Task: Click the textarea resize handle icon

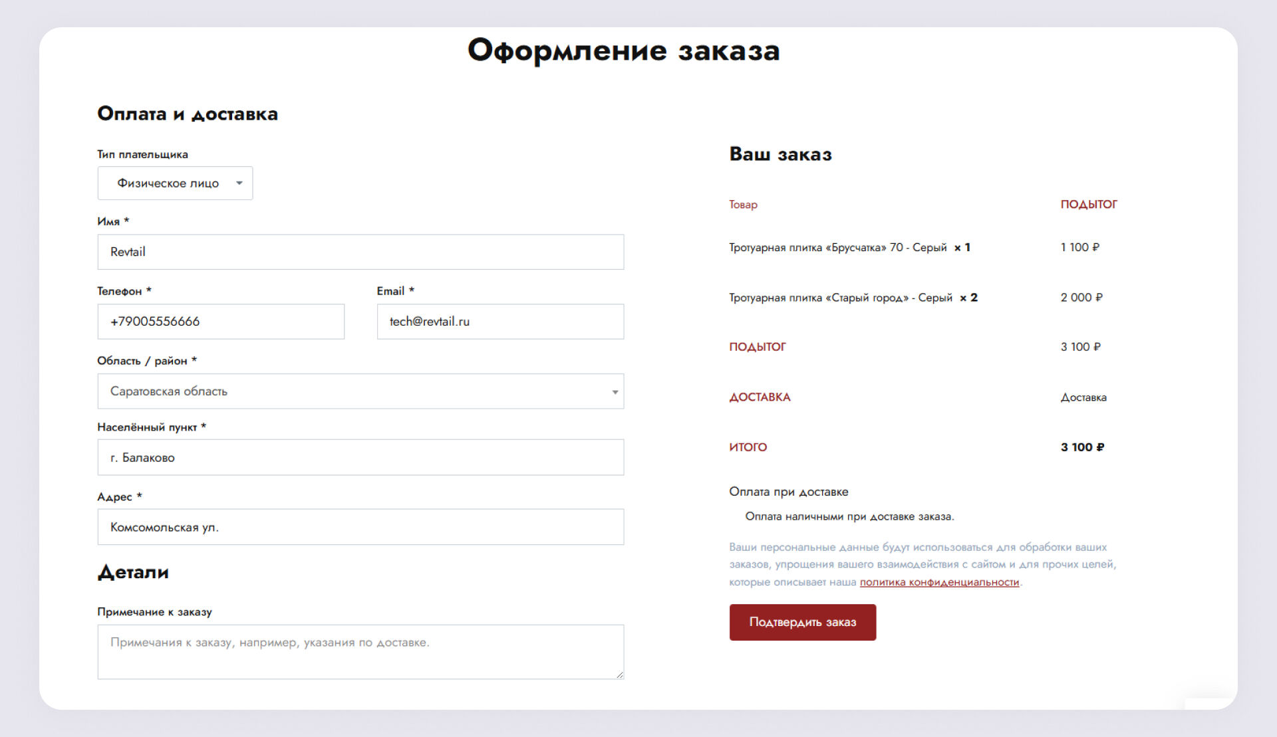Action: (619, 675)
